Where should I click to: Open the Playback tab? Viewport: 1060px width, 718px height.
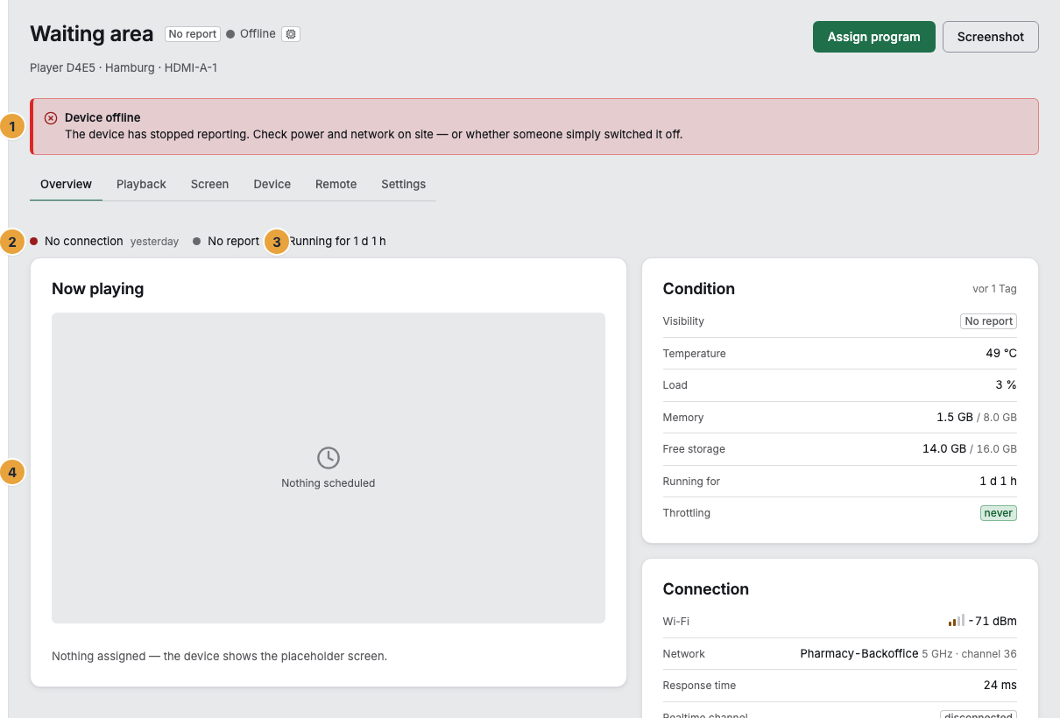(141, 184)
